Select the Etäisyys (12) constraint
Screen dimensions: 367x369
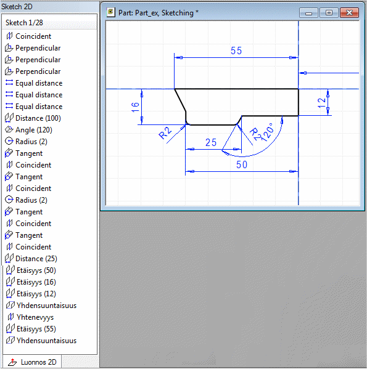[36, 294]
